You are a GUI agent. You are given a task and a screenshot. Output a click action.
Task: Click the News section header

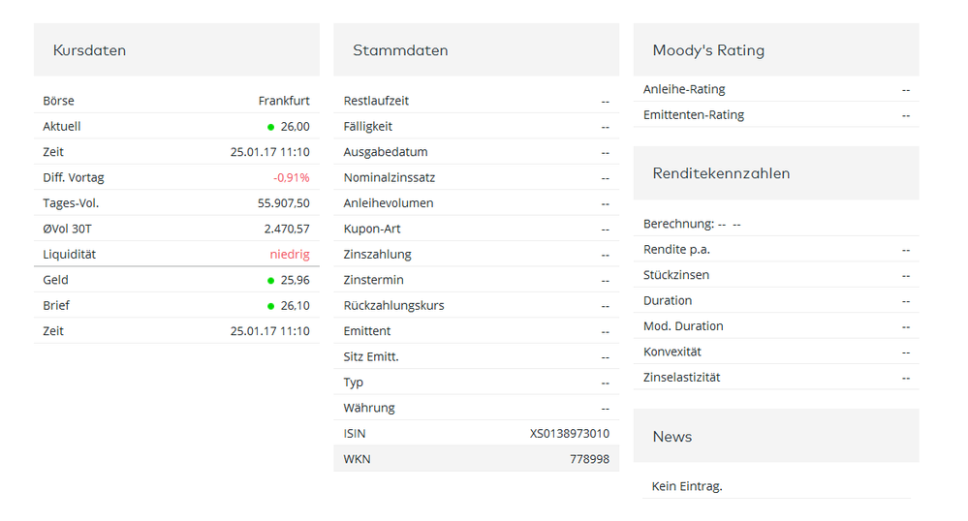(x=671, y=436)
